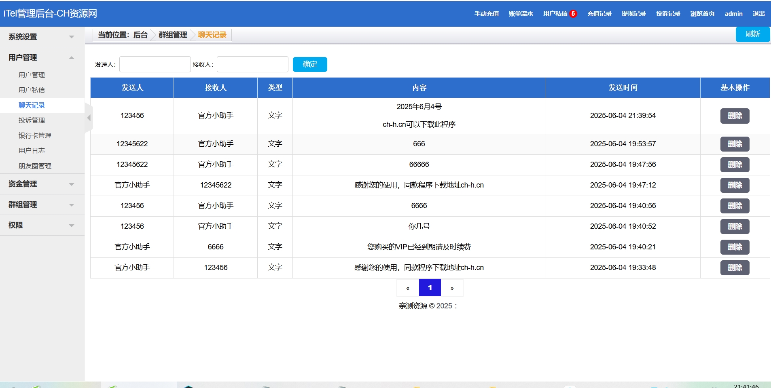Click the timestamp 2025-06-04 19:53:57

623,144
